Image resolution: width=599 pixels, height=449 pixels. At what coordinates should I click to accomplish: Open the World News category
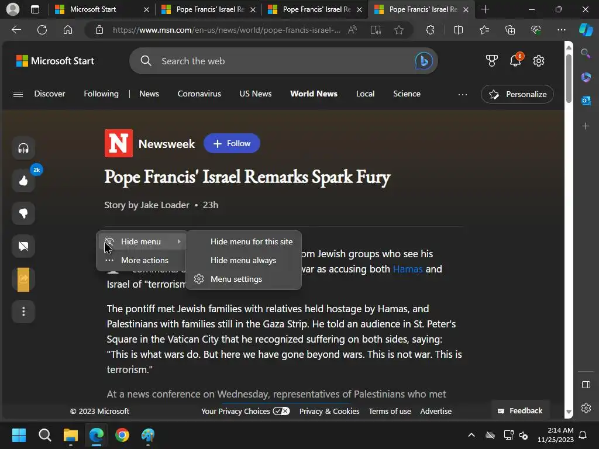pyautogui.click(x=314, y=94)
